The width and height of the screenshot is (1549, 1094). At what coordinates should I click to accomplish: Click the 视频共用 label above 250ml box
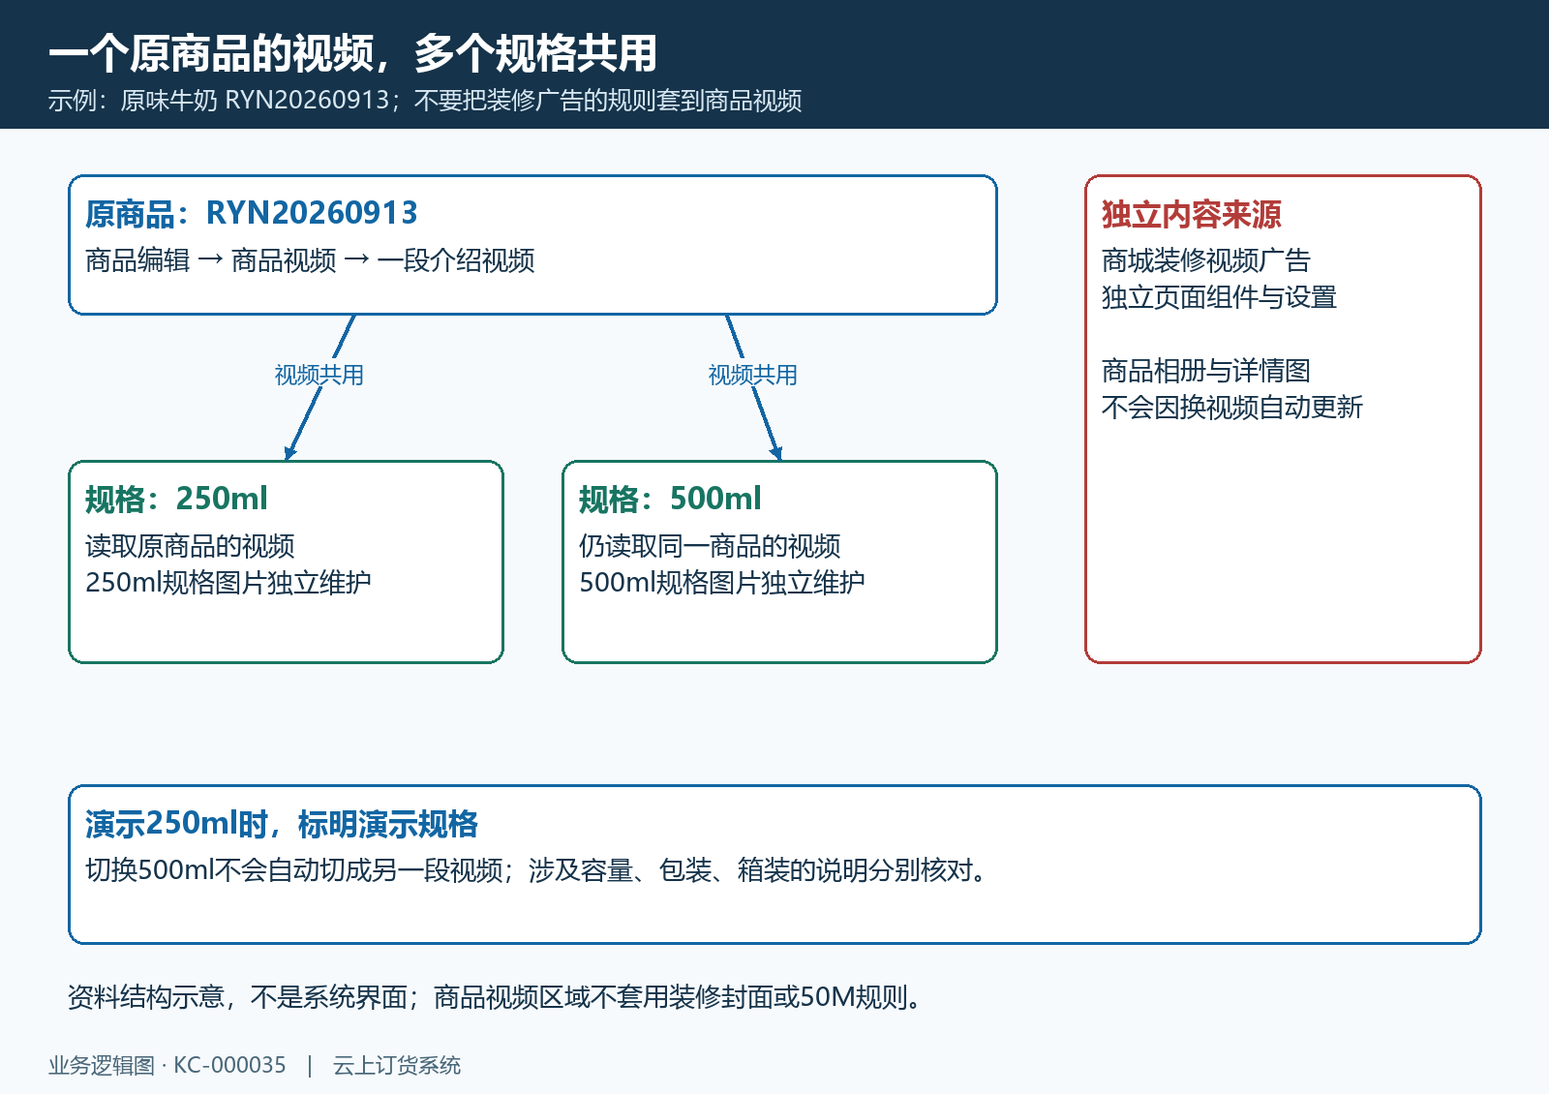click(319, 375)
